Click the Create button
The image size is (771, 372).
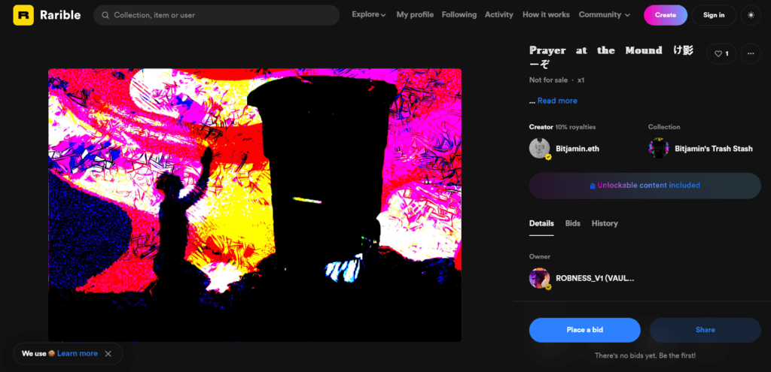coord(666,15)
